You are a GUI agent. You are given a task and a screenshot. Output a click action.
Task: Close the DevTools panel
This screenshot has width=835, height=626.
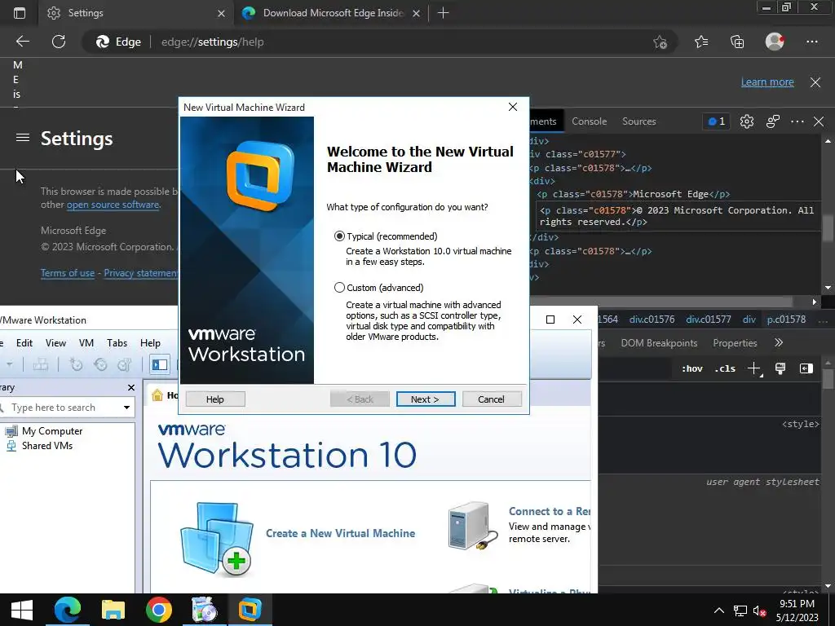[819, 121]
